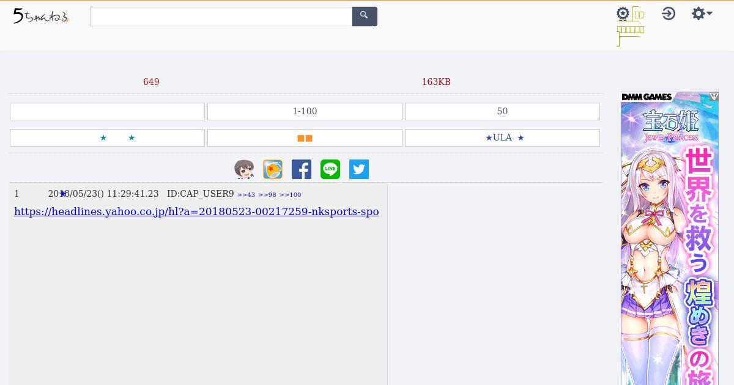Click the orange squares button
The width and height of the screenshot is (734, 385).
(305, 137)
